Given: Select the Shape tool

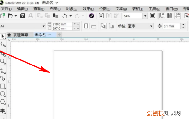Looking at the screenshot, I should click(3, 44).
